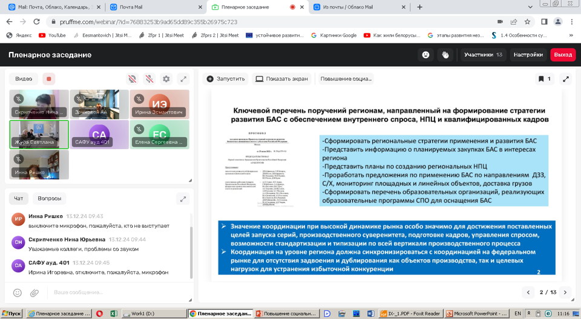Open Foxit Reader from the taskbar
This screenshot has height=319, width=581.
(409, 314)
